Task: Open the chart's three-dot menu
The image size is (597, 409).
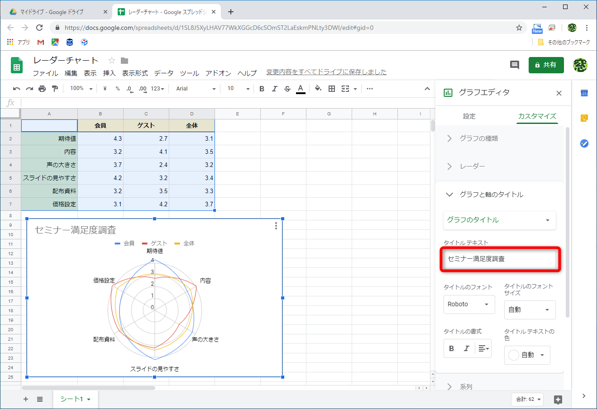Action: (276, 226)
